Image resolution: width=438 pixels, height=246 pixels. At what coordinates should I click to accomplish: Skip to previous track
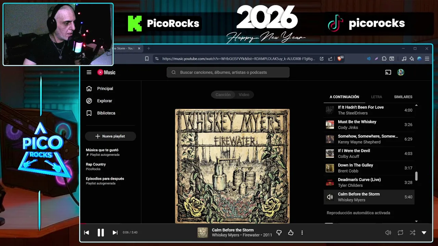tap(87, 233)
